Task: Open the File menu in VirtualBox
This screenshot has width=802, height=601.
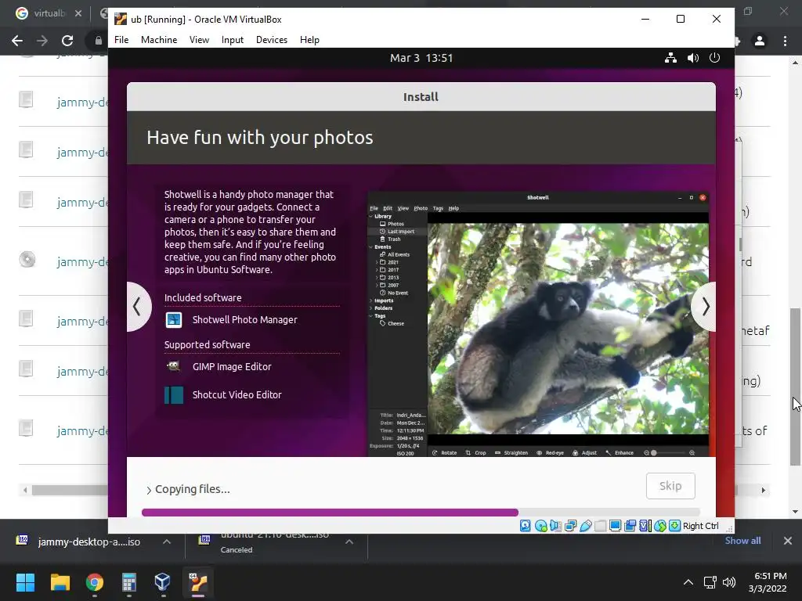Action: pos(121,40)
